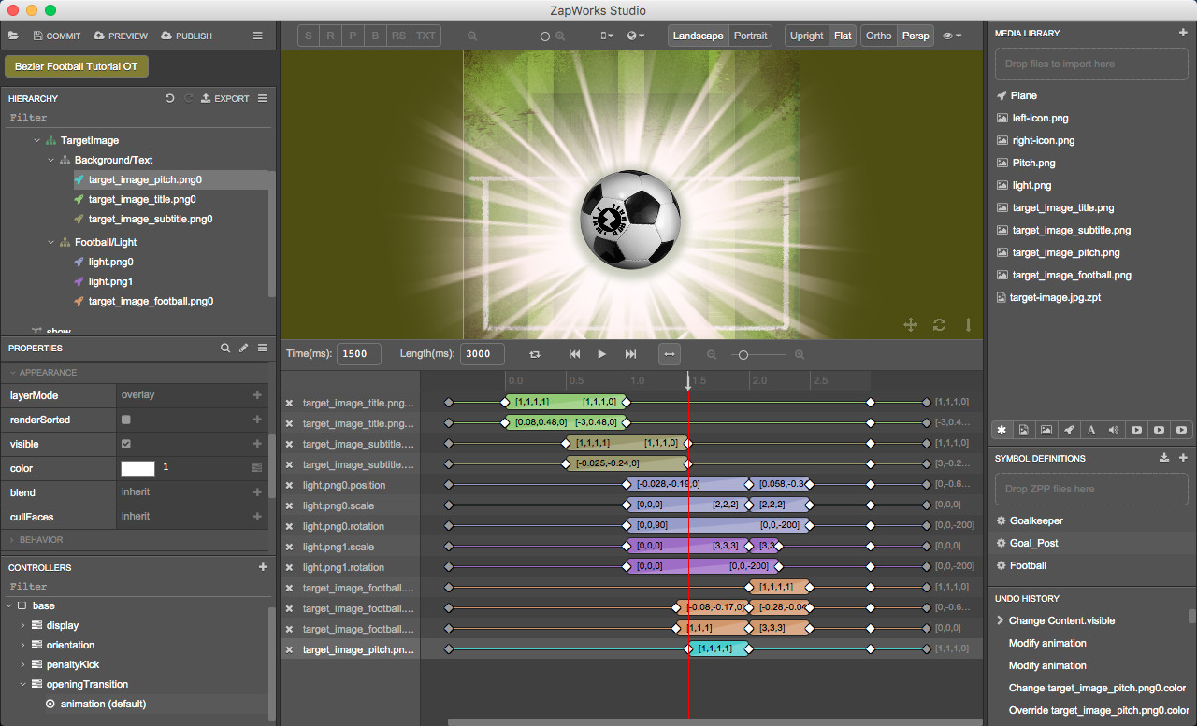Click the refresh icon overlaying the 3D viewport
Viewport: 1197px width, 726px height.
(x=939, y=324)
